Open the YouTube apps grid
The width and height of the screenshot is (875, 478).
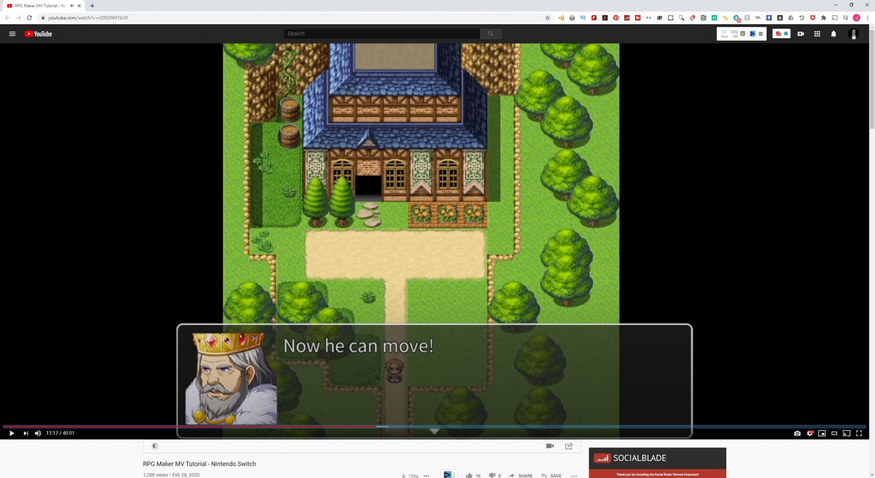817,34
